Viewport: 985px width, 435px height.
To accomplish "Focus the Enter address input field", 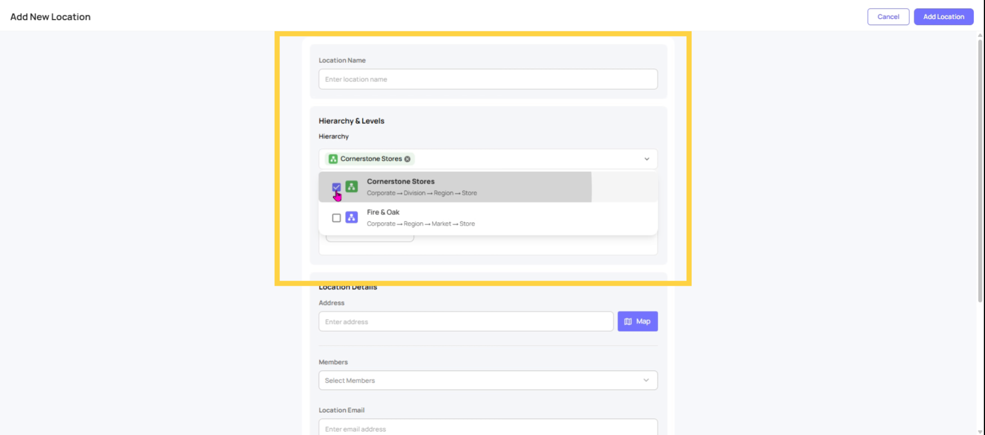I will point(466,322).
